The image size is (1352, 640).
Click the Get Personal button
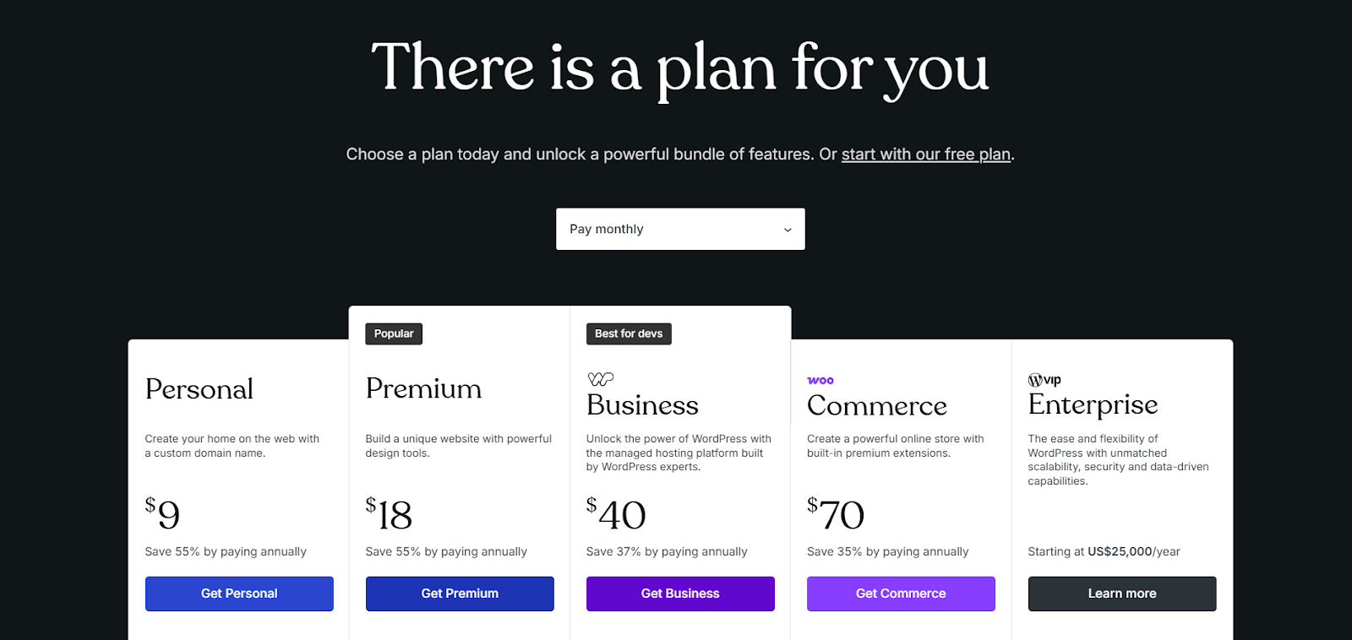tap(239, 593)
